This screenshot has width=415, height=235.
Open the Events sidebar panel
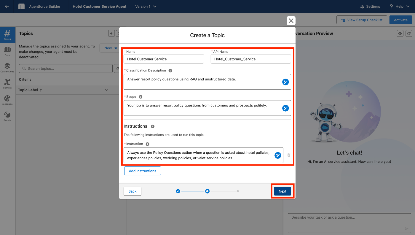7,116
